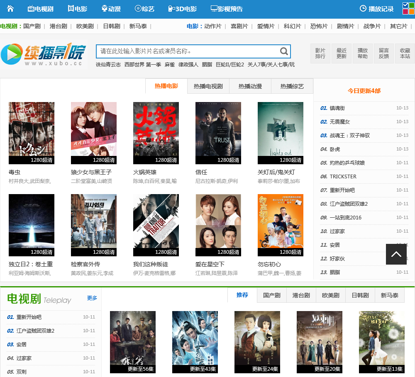This screenshot has width=415, height=377.
Task: Open 爱在星空下 movie poster
Action: pyautogui.click(x=218, y=225)
